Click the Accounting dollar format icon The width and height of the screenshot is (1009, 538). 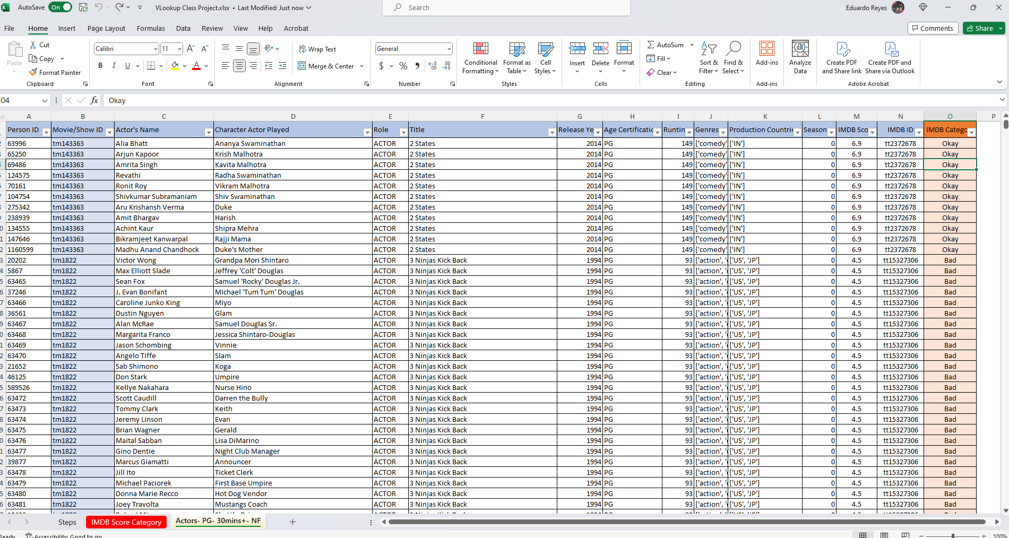pos(381,66)
